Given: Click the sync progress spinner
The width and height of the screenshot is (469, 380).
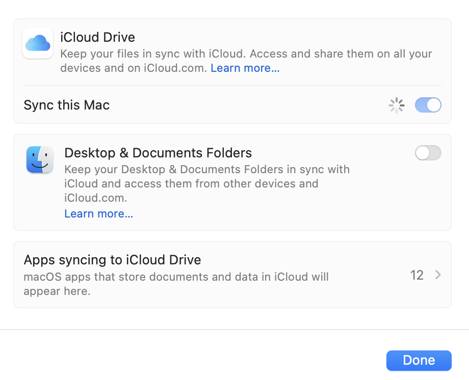Looking at the screenshot, I should tap(397, 105).
